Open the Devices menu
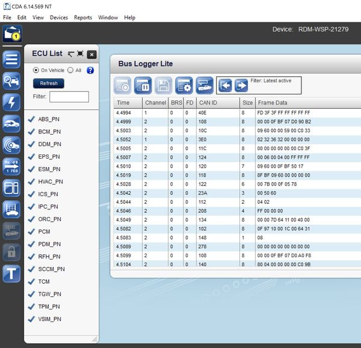 point(59,17)
